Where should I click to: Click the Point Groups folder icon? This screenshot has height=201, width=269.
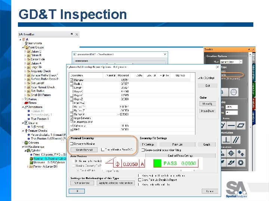26,47
